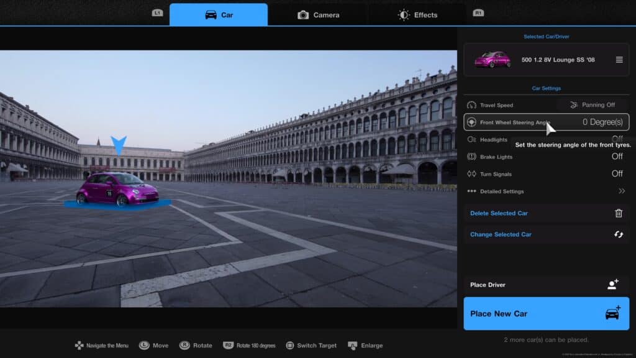The height and width of the screenshot is (358, 636).
Task: Click the swap arrows icon beside Change Selected Car
Action: coord(617,234)
